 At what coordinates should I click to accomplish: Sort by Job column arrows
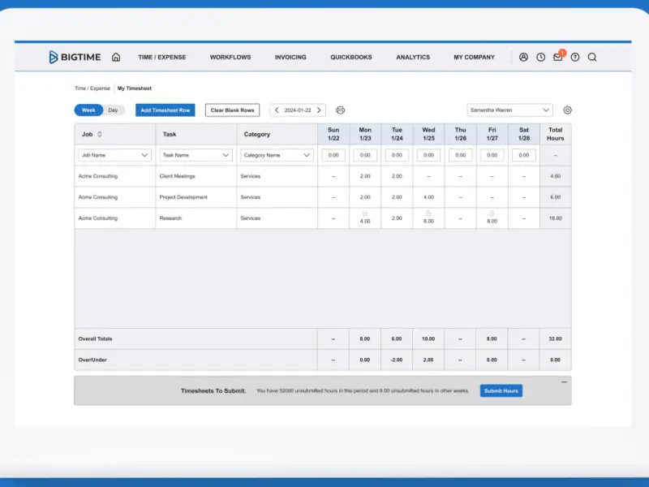(99, 134)
